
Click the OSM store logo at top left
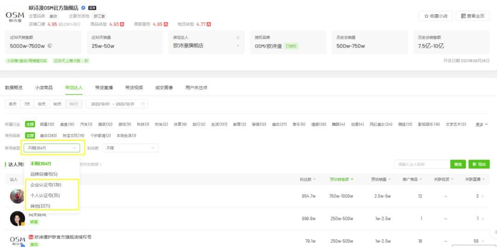(15, 17)
